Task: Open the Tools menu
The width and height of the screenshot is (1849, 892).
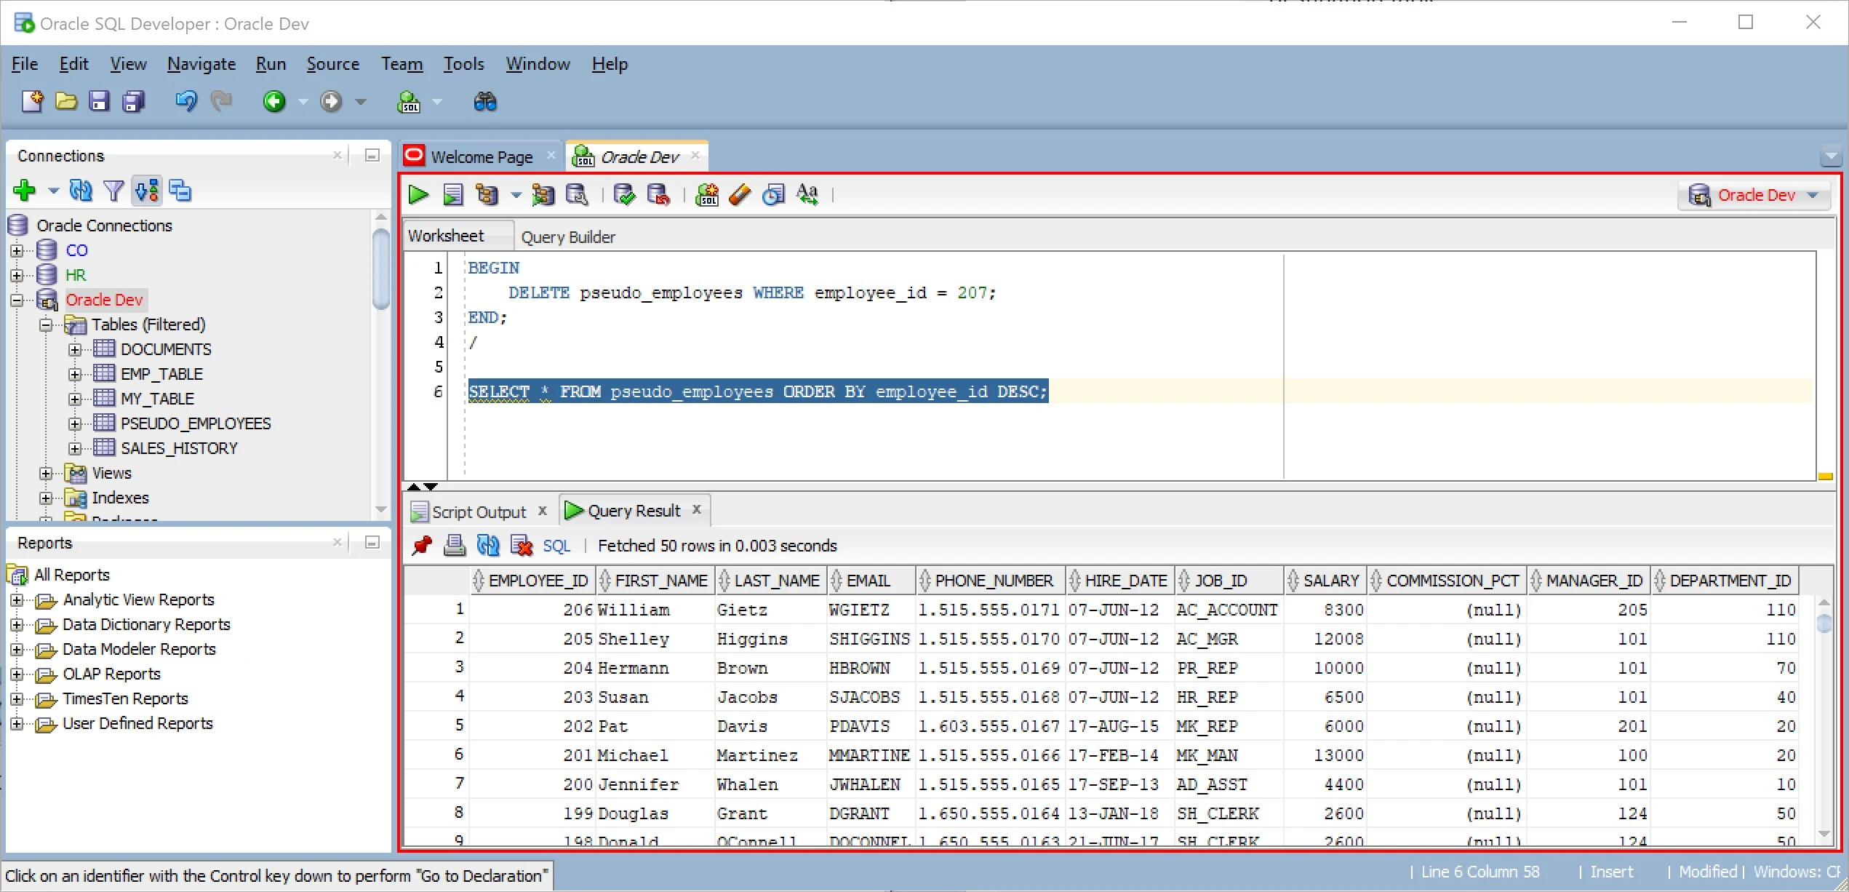Action: coord(463,64)
